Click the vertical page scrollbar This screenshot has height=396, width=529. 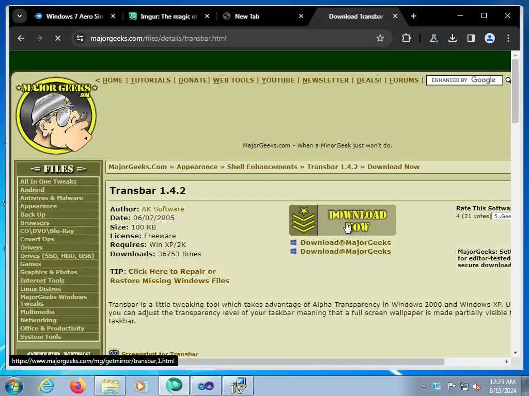(515, 91)
